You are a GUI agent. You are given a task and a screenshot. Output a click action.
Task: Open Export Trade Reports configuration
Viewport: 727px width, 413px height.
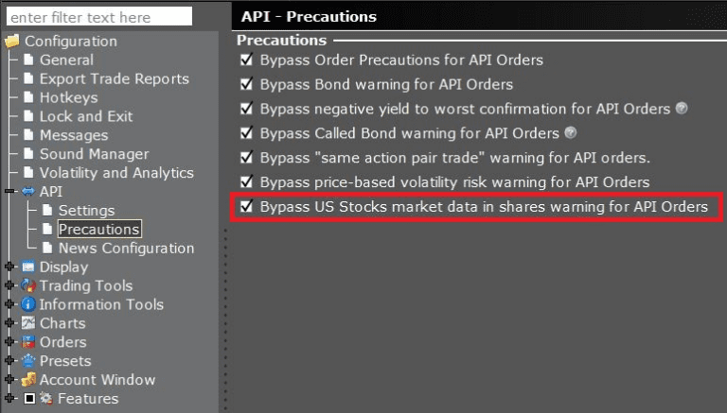tap(114, 78)
